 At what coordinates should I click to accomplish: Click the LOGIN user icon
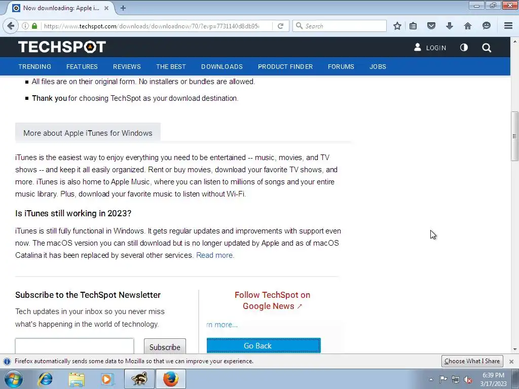click(x=418, y=47)
